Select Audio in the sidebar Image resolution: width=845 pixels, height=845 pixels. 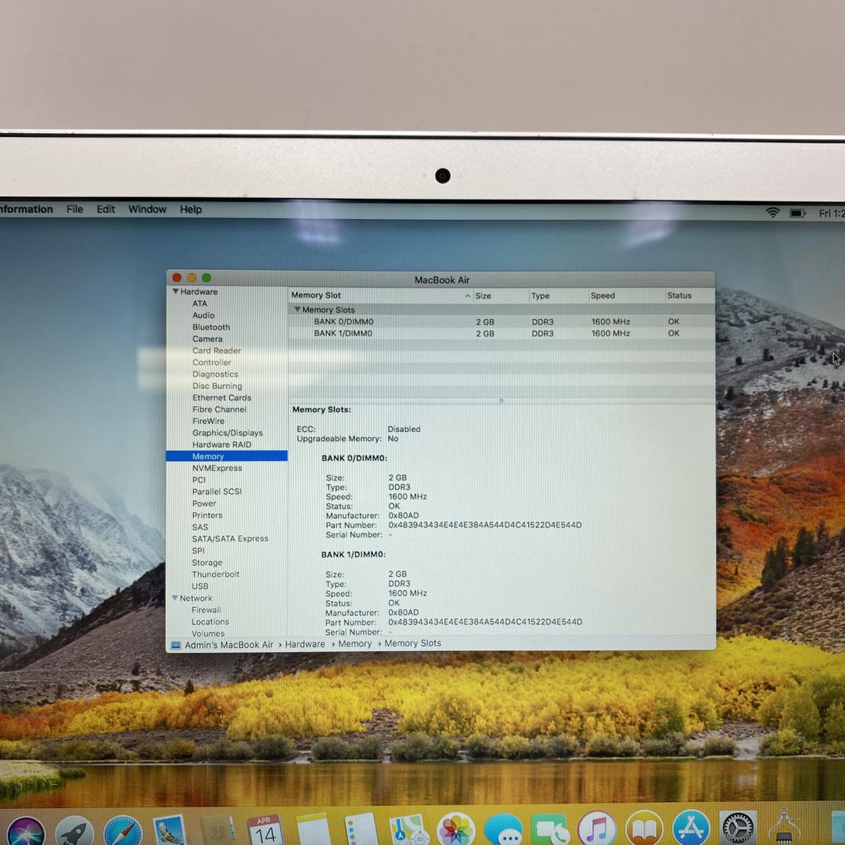[203, 315]
